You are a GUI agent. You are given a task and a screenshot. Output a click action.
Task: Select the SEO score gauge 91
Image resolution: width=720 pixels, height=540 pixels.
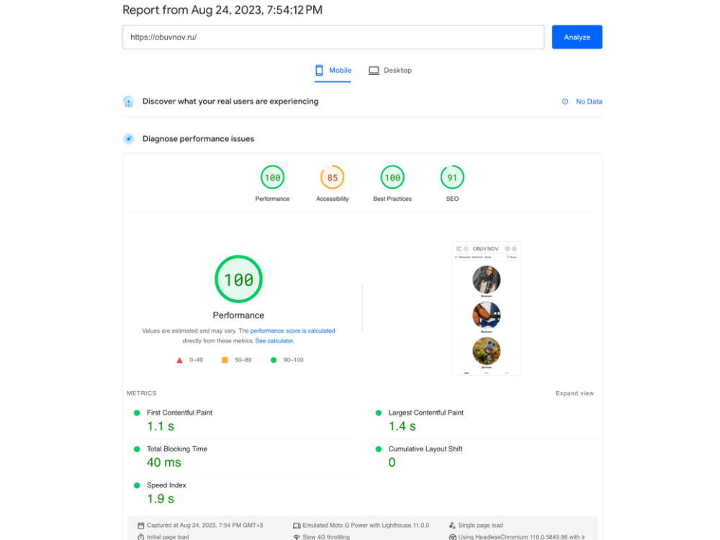tap(452, 177)
